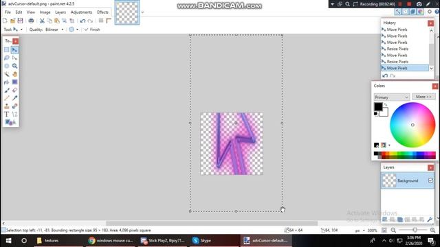The height and width of the screenshot is (247, 440).
Task: Select the Lasso Select tool
Action: tap(6, 58)
